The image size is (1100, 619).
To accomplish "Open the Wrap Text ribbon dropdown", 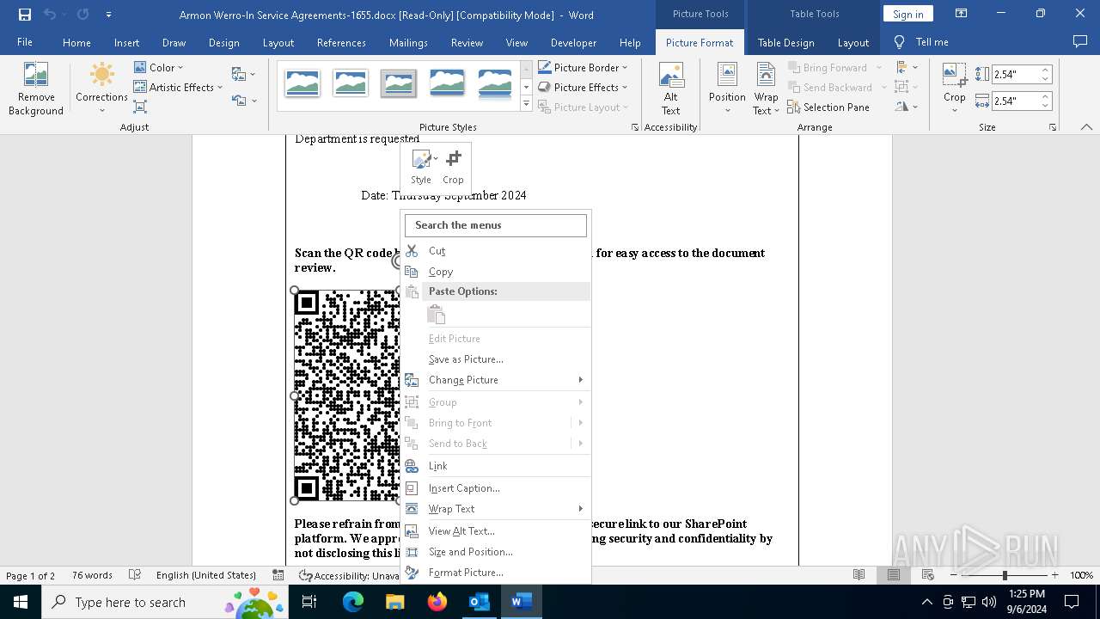I will (x=766, y=89).
